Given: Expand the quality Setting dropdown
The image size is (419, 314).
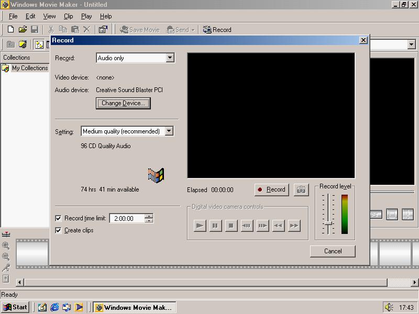Looking at the screenshot, I should tap(169, 131).
